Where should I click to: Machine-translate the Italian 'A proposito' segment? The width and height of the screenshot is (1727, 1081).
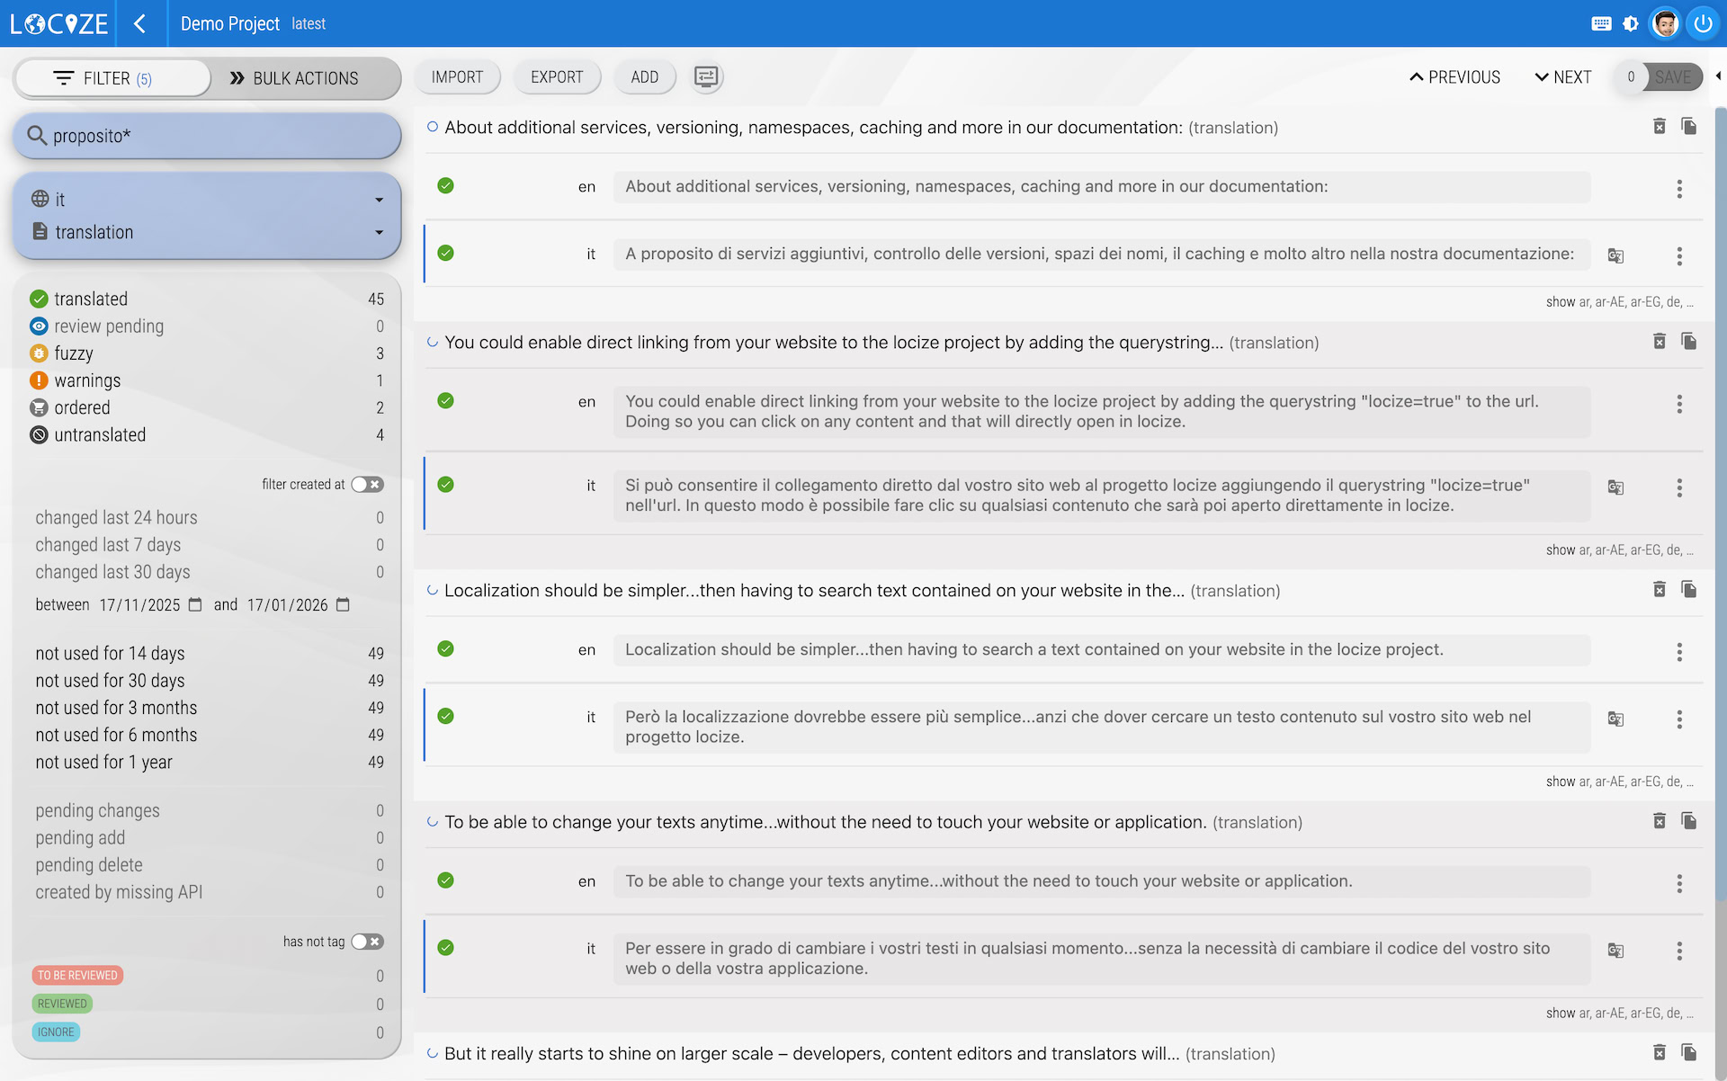(1615, 255)
